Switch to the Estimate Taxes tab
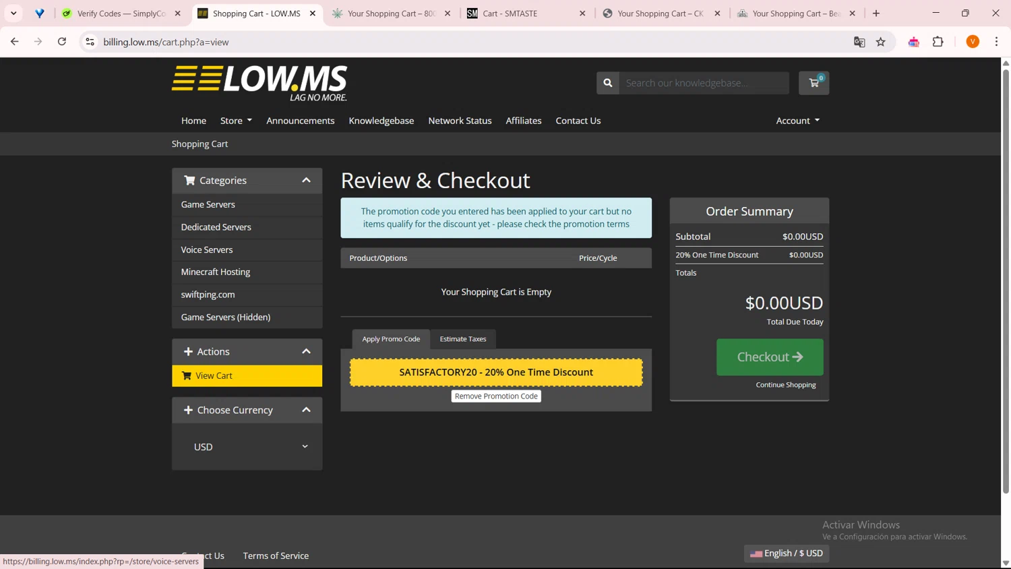Image resolution: width=1011 pixels, height=569 pixels. 463,339
